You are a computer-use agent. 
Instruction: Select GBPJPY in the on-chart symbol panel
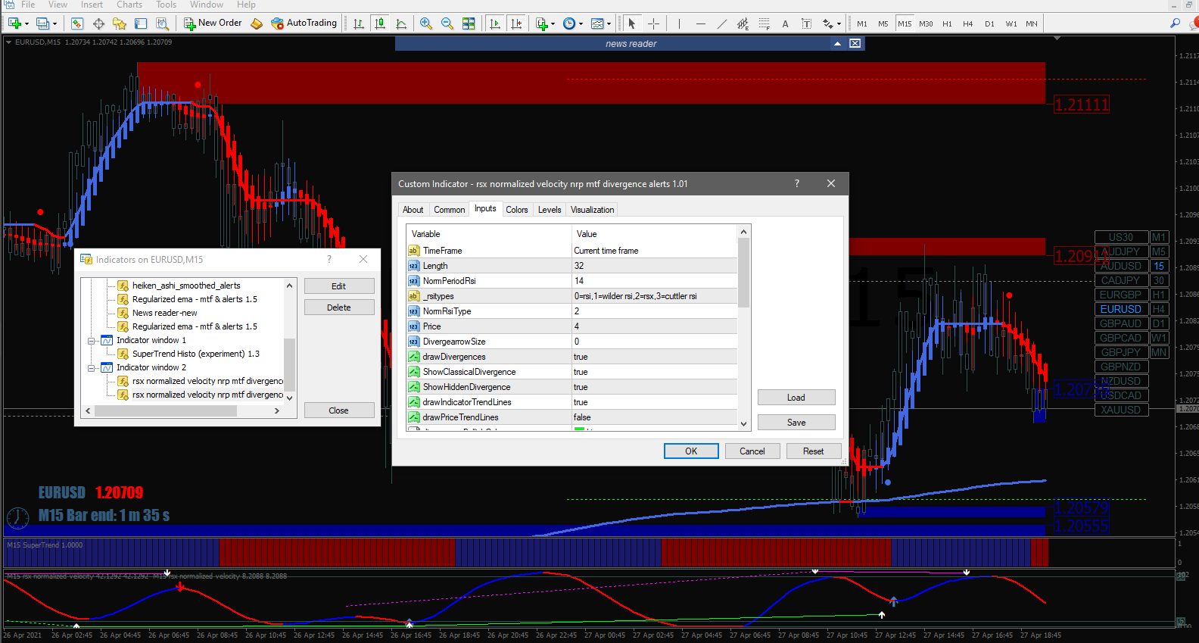[1120, 352]
